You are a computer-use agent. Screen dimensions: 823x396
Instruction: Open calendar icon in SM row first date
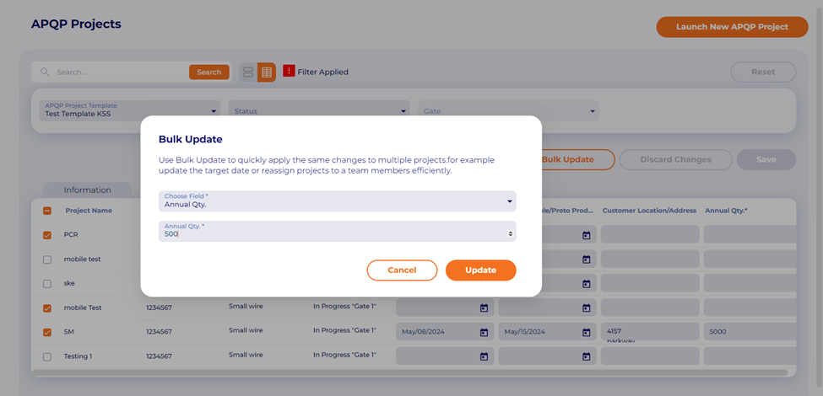pyautogui.click(x=485, y=332)
